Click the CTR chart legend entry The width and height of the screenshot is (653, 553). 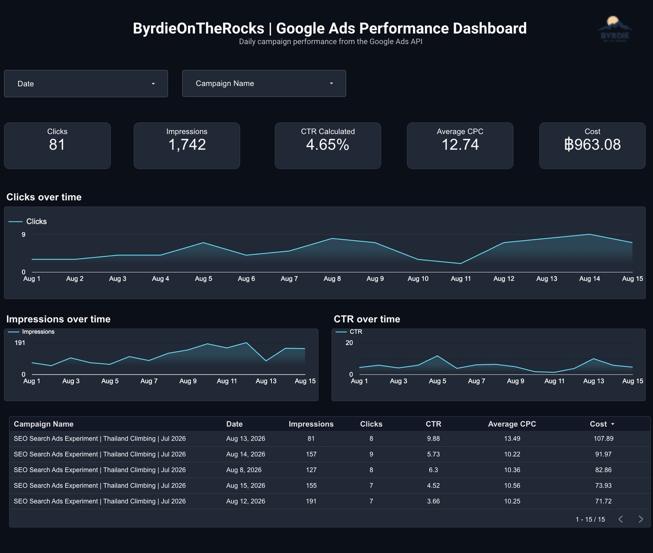(x=349, y=332)
